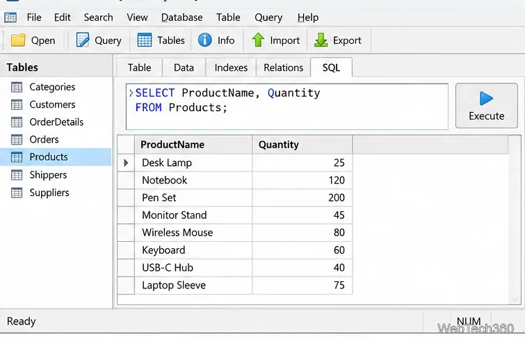The width and height of the screenshot is (525, 346).
Task: Click the Tables grid icon in toolbar
Action: click(145, 40)
